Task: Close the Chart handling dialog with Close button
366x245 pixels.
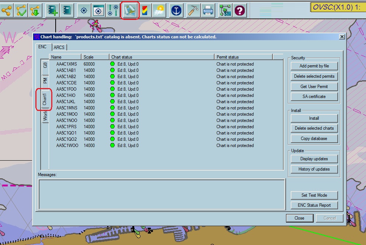Action: [x=299, y=218]
